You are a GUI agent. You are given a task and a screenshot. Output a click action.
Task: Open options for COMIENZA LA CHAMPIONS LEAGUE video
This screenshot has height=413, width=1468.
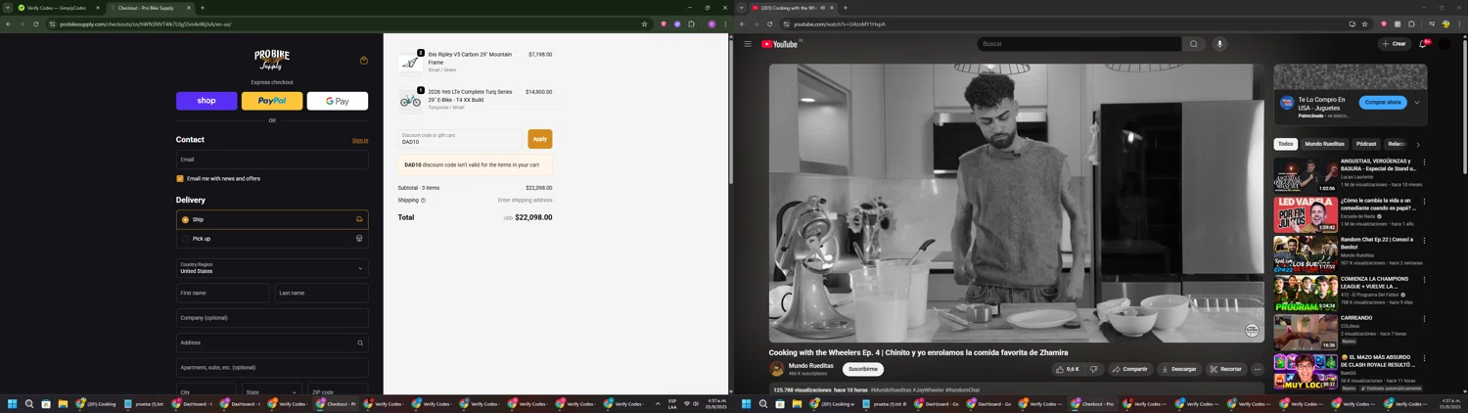coord(1424,280)
